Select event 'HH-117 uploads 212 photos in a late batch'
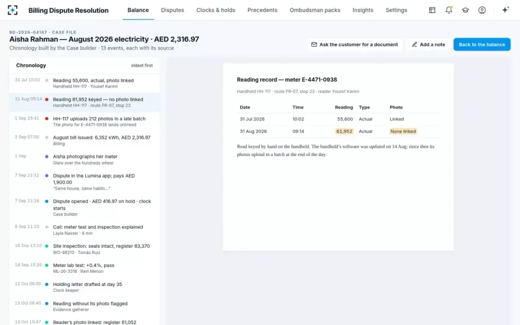This screenshot has width=520, height=325. tap(84, 121)
